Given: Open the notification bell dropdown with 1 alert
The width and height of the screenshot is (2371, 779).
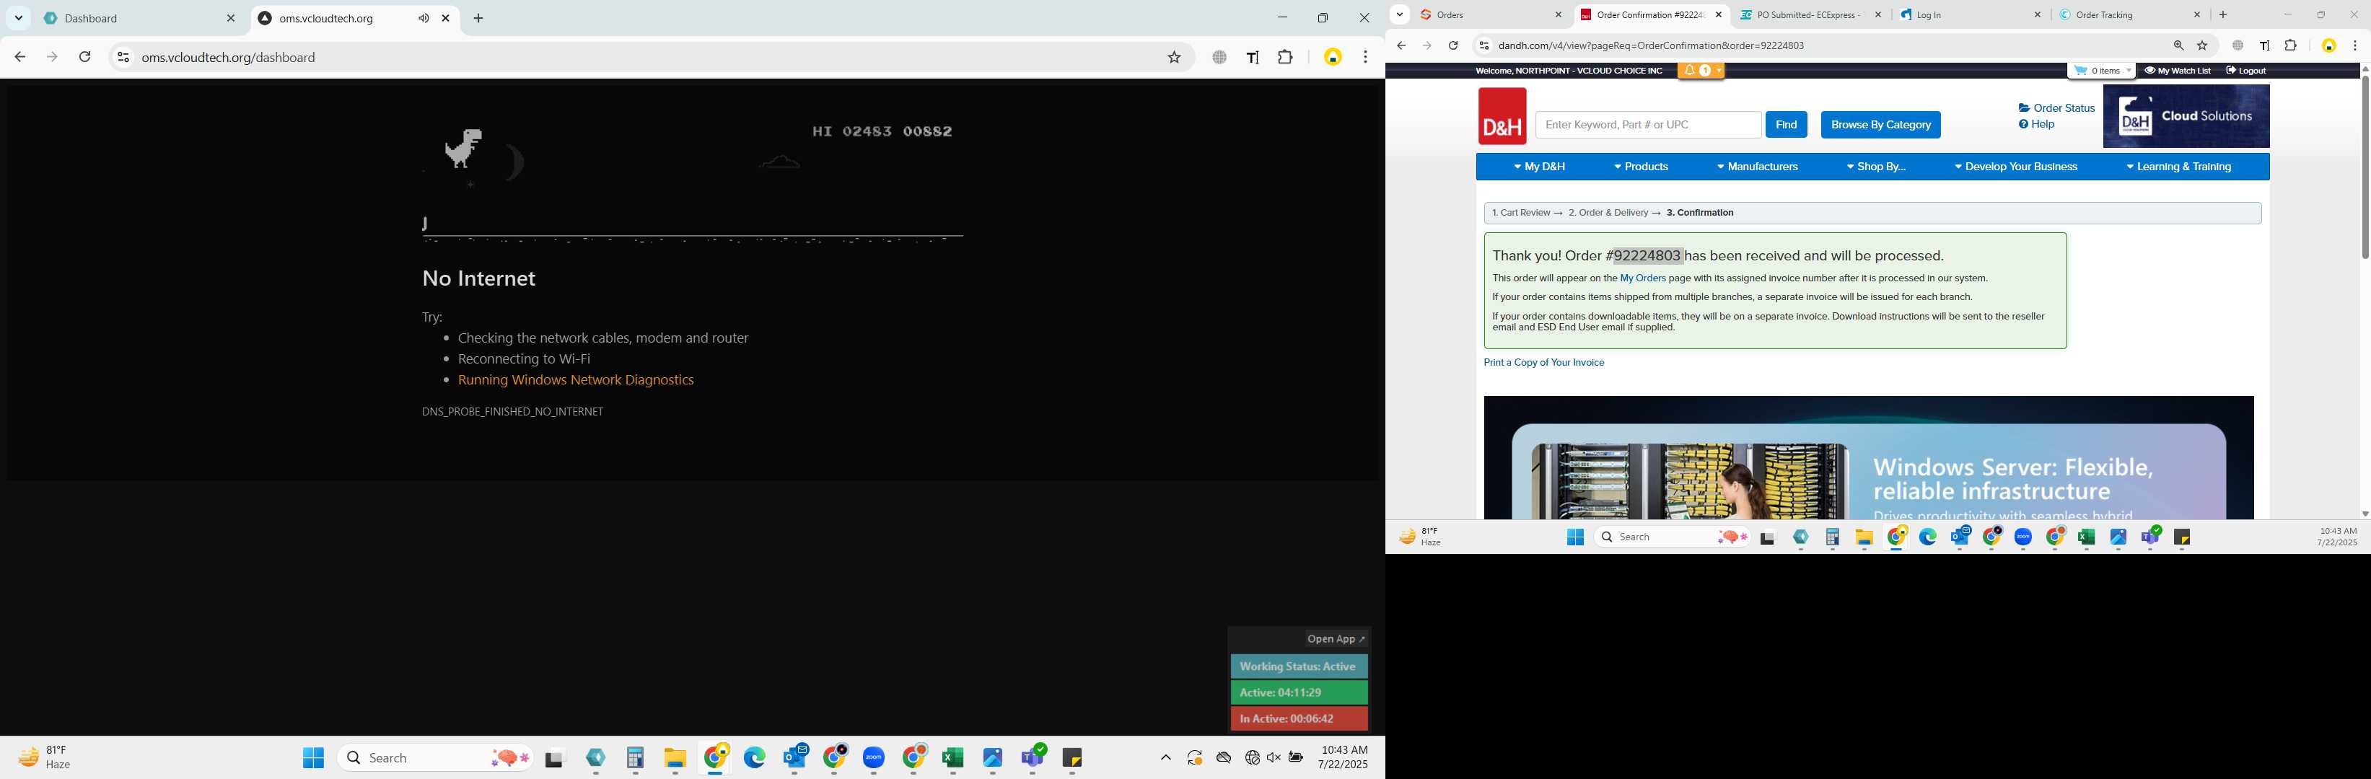Looking at the screenshot, I should click(x=1701, y=71).
